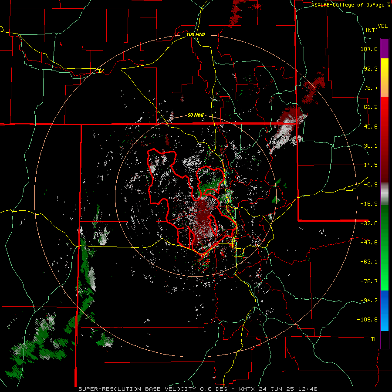Pick the black TH segment of the color bar
This screenshot has width=392, height=392.
(385, 339)
